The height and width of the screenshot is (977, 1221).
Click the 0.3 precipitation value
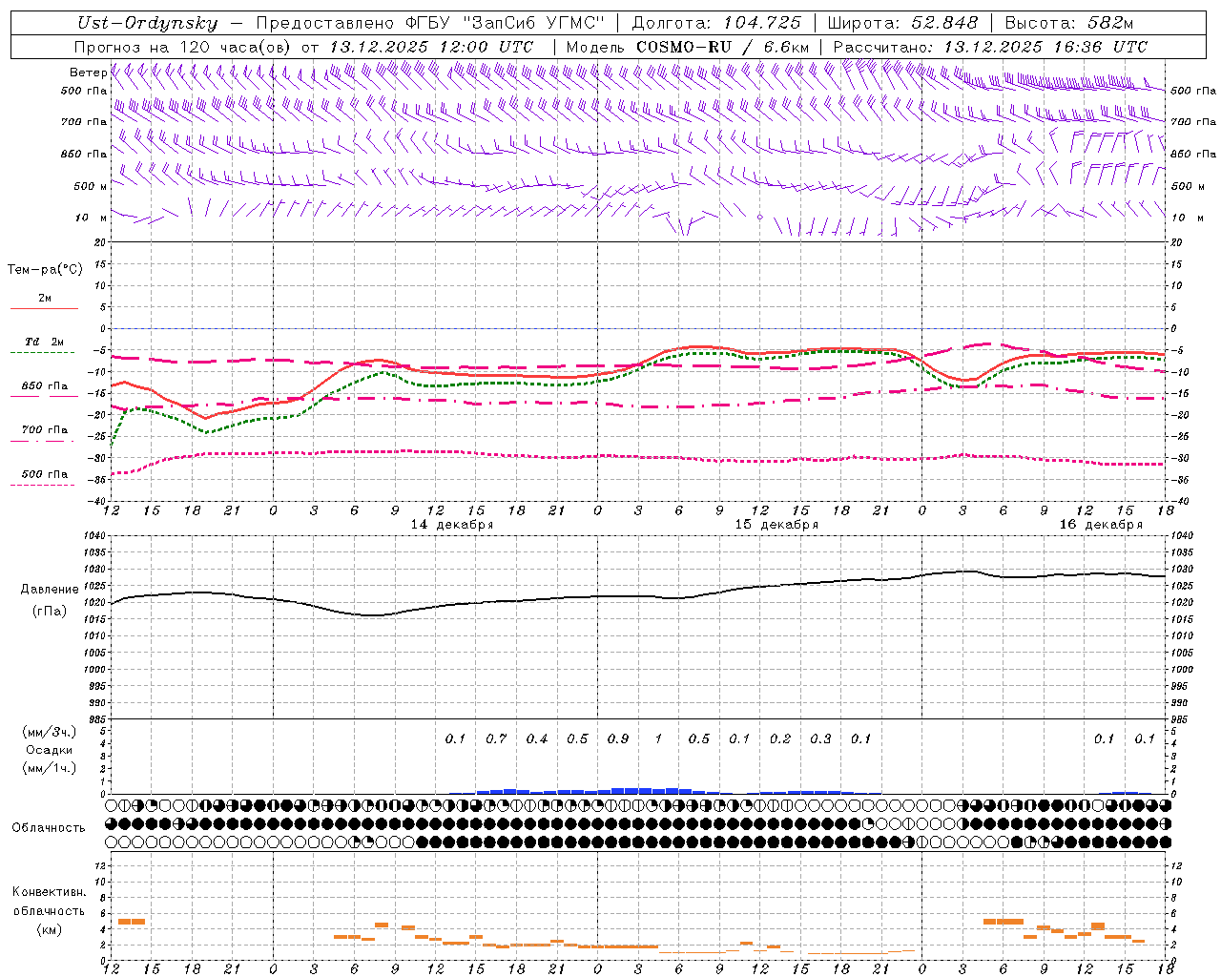[820, 739]
